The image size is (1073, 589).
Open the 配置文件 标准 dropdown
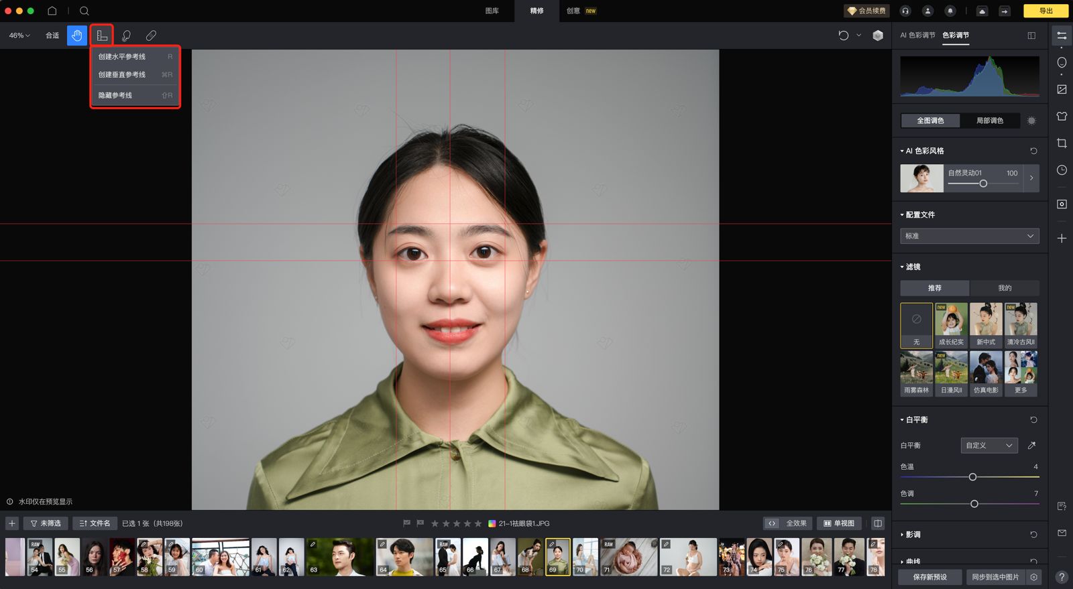969,236
